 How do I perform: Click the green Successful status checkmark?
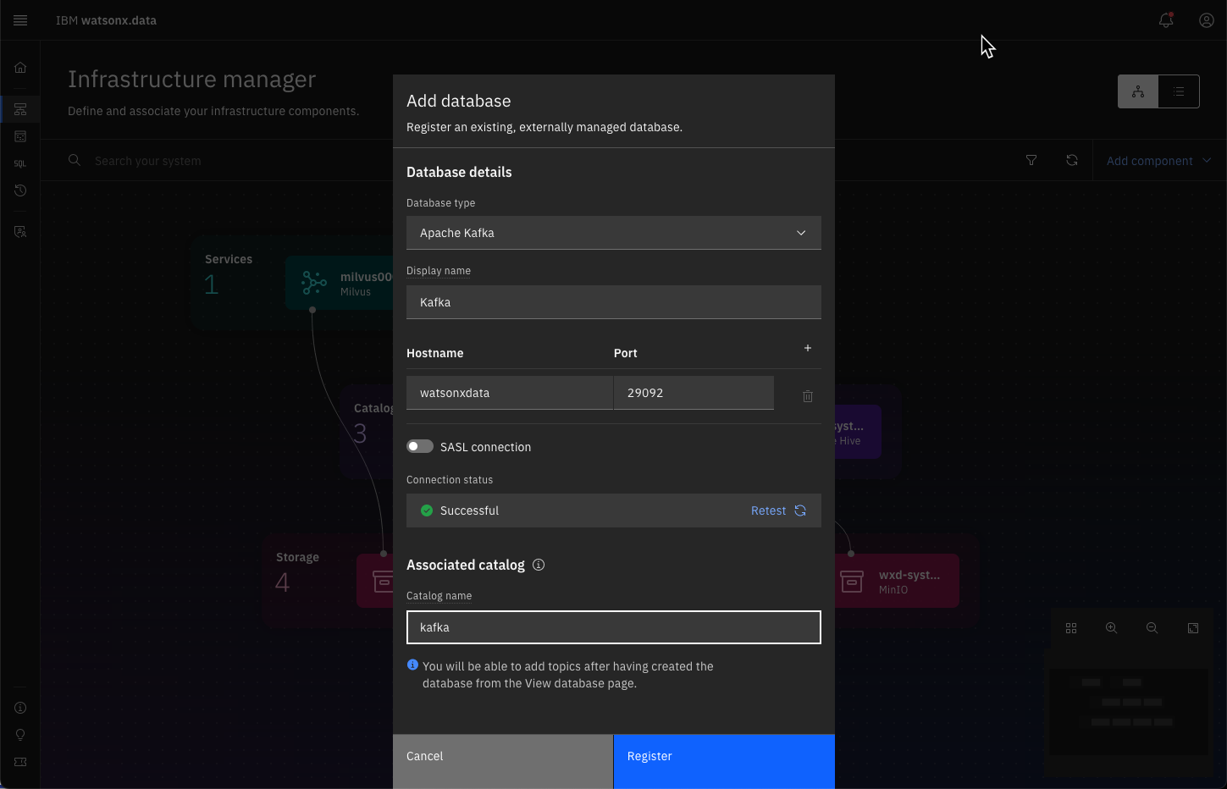point(427,510)
